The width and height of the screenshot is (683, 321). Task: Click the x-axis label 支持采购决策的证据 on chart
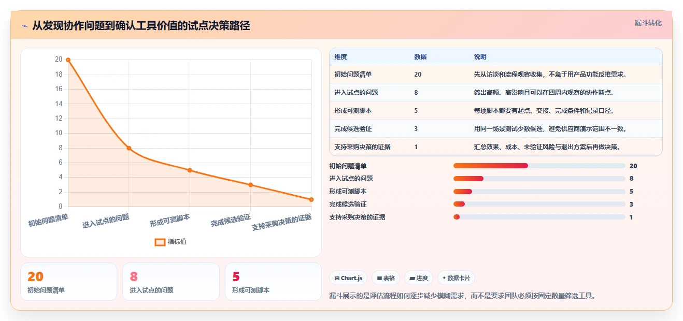(x=282, y=223)
